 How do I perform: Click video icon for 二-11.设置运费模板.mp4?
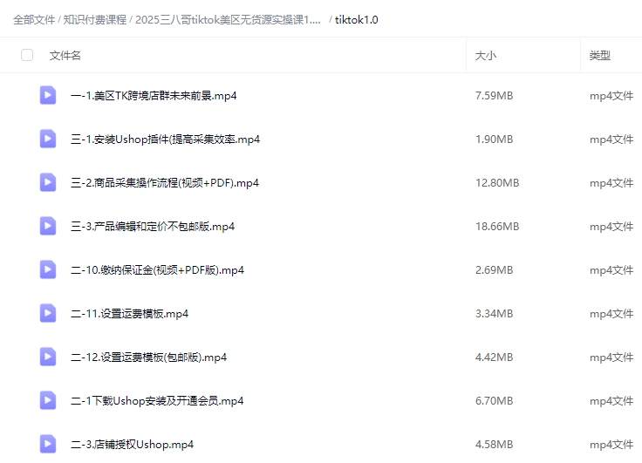point(48,313)
